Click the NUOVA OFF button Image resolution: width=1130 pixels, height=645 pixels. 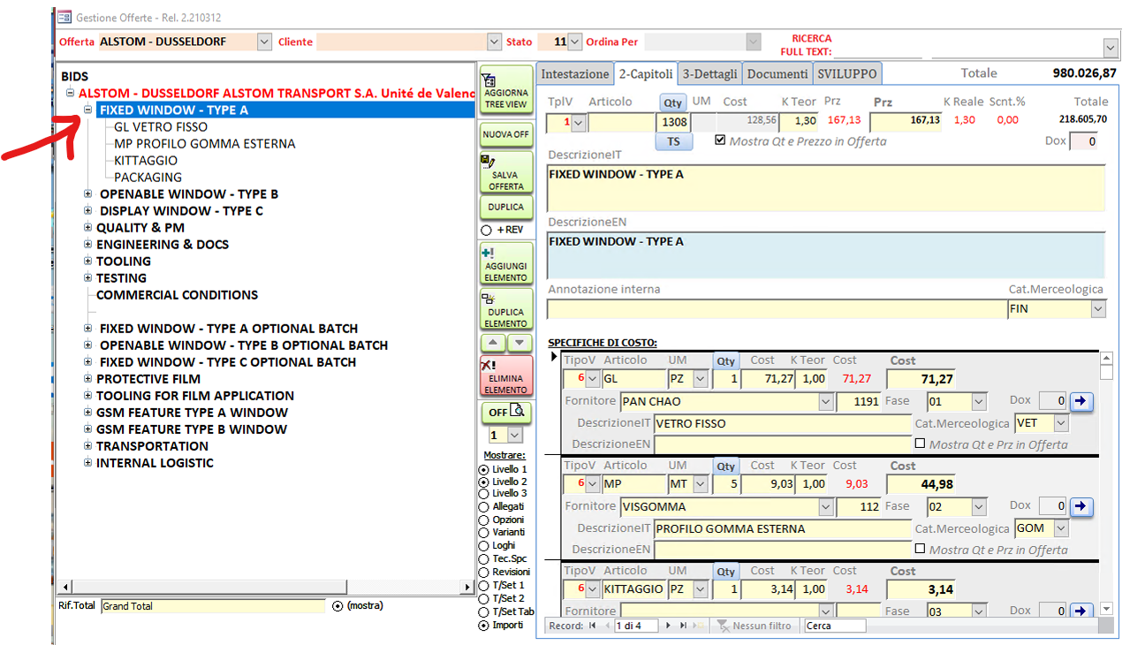[x=506, y=134]
